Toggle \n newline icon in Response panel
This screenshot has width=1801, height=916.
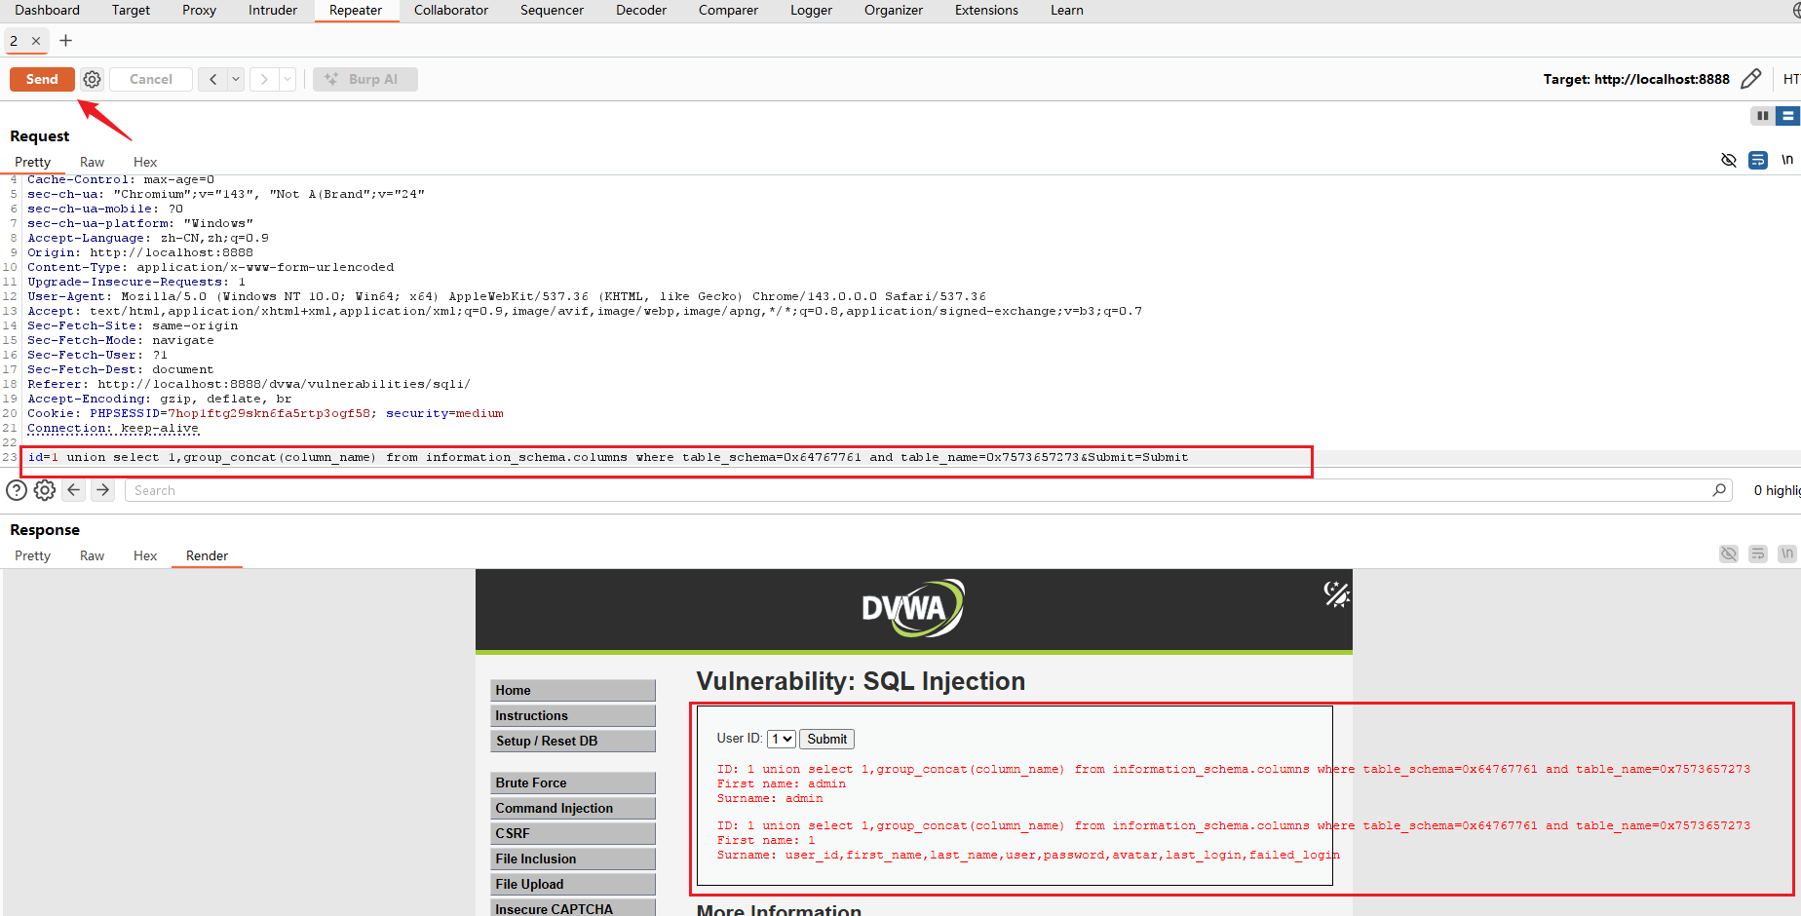1787,553
